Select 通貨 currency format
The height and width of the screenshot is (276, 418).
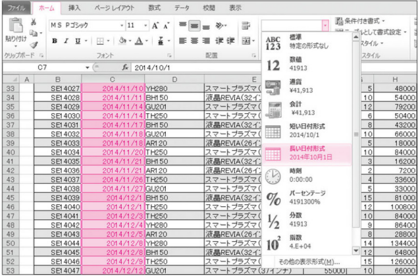click(x=307, y=86)
